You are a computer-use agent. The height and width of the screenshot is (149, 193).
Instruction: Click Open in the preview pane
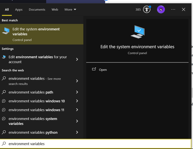point(103,70)
